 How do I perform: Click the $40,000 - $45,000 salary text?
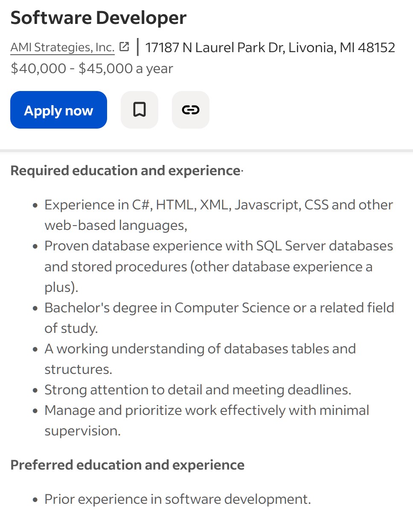tap(92, 68)
